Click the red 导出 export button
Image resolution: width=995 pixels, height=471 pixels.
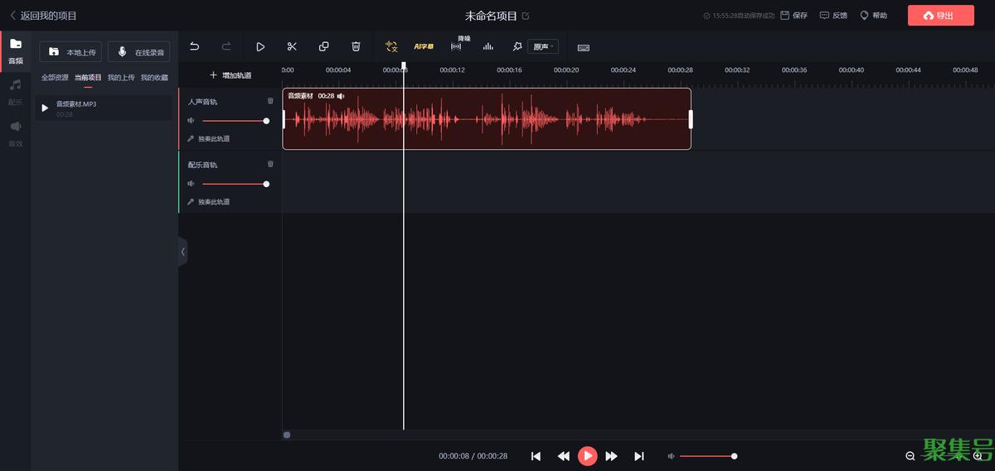click(x=940, y=16)
